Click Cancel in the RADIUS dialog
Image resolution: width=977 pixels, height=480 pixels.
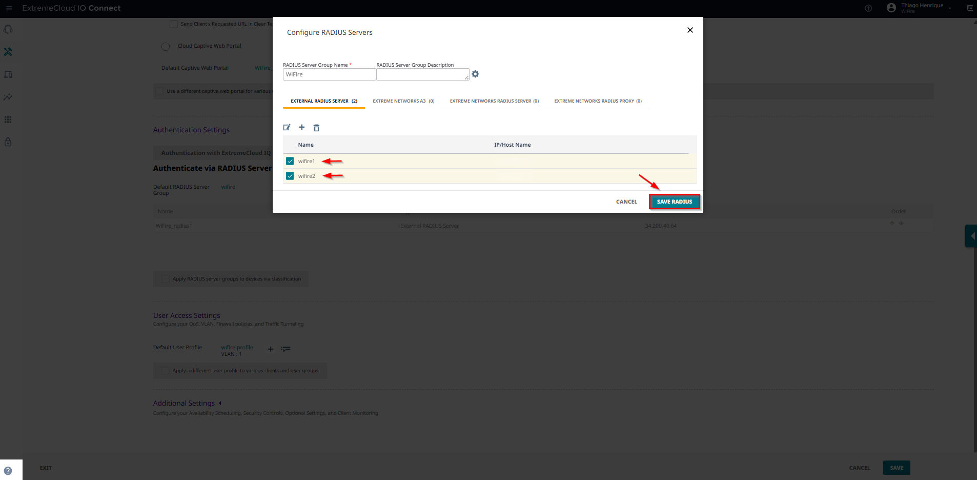pyautogui.click(x=626, y=202)
